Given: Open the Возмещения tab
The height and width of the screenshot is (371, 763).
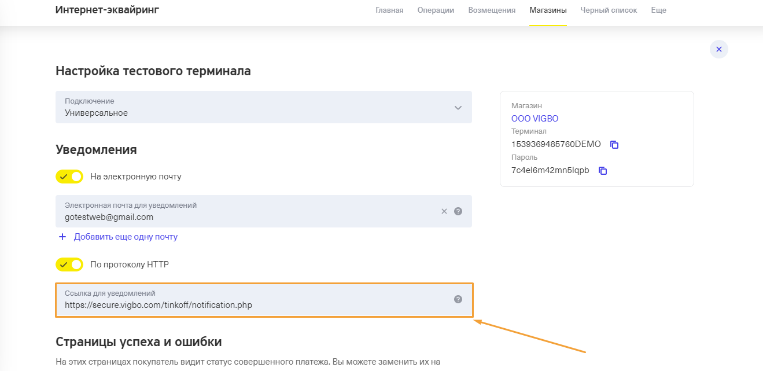Looking at the screenshot, I should [492, 10].
